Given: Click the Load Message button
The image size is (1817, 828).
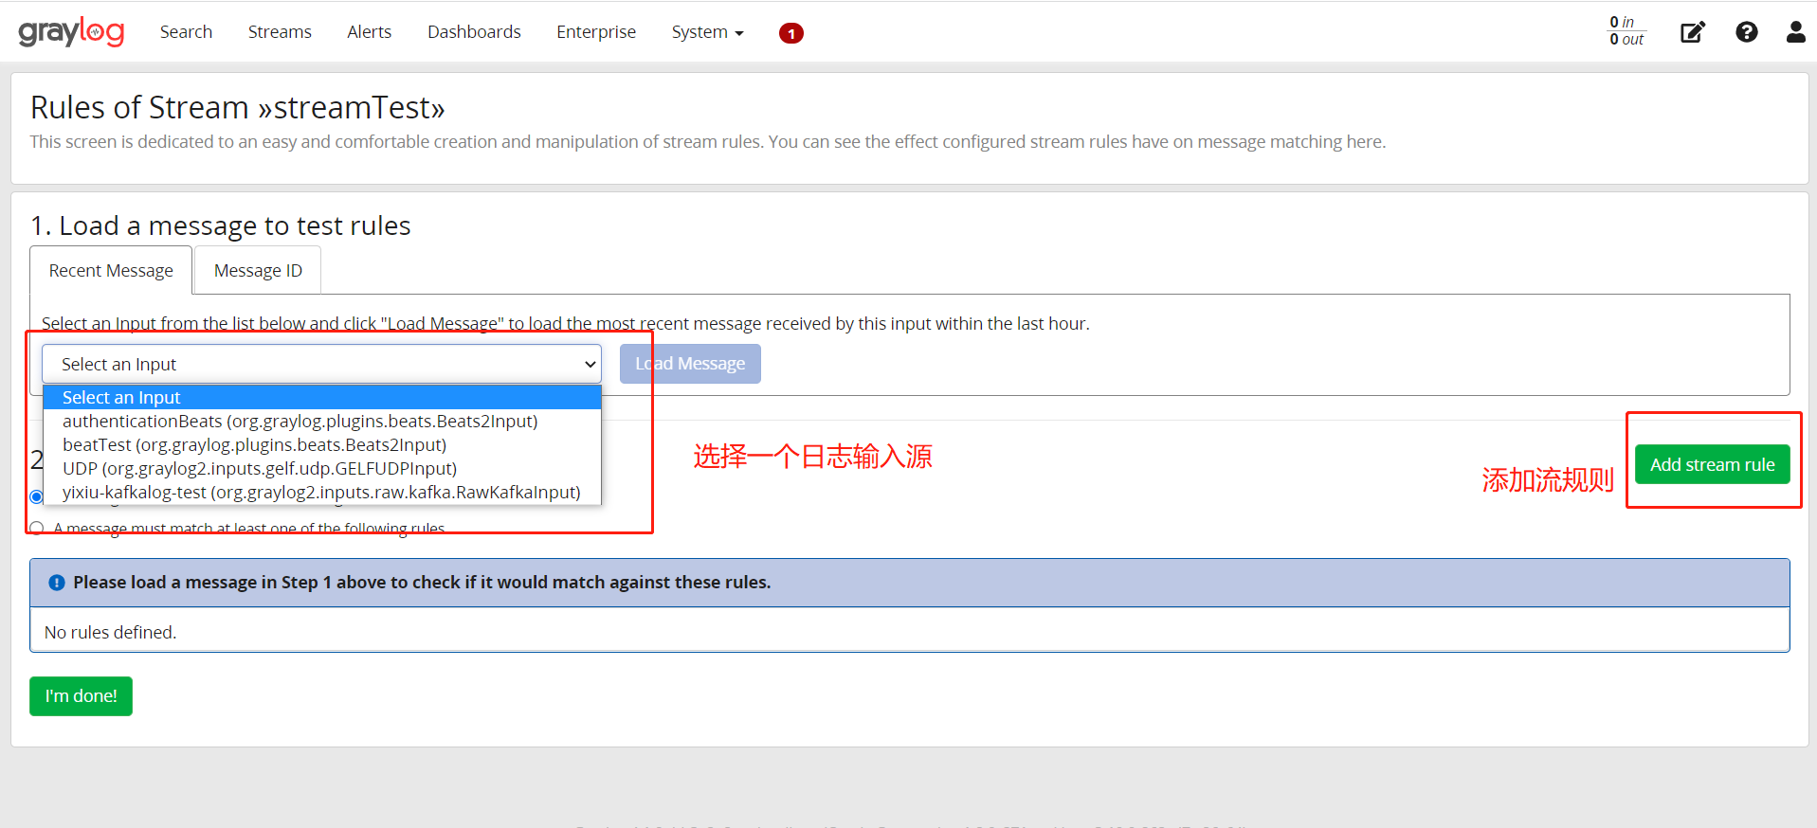Looking at the screenshot, I should pos(690,364).
